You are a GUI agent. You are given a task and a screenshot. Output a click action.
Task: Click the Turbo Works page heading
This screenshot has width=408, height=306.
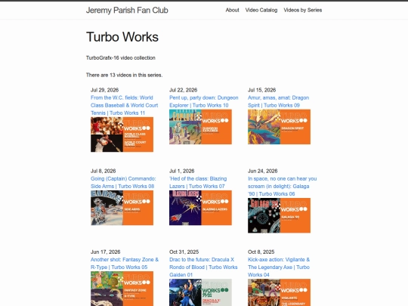(122, 37)
